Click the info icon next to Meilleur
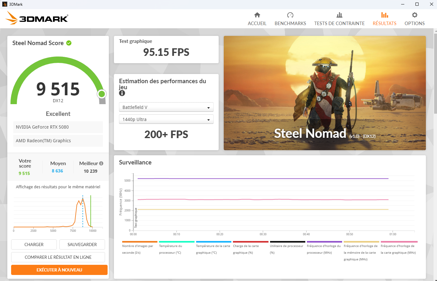Screen dimensions: 437x281 101,163
